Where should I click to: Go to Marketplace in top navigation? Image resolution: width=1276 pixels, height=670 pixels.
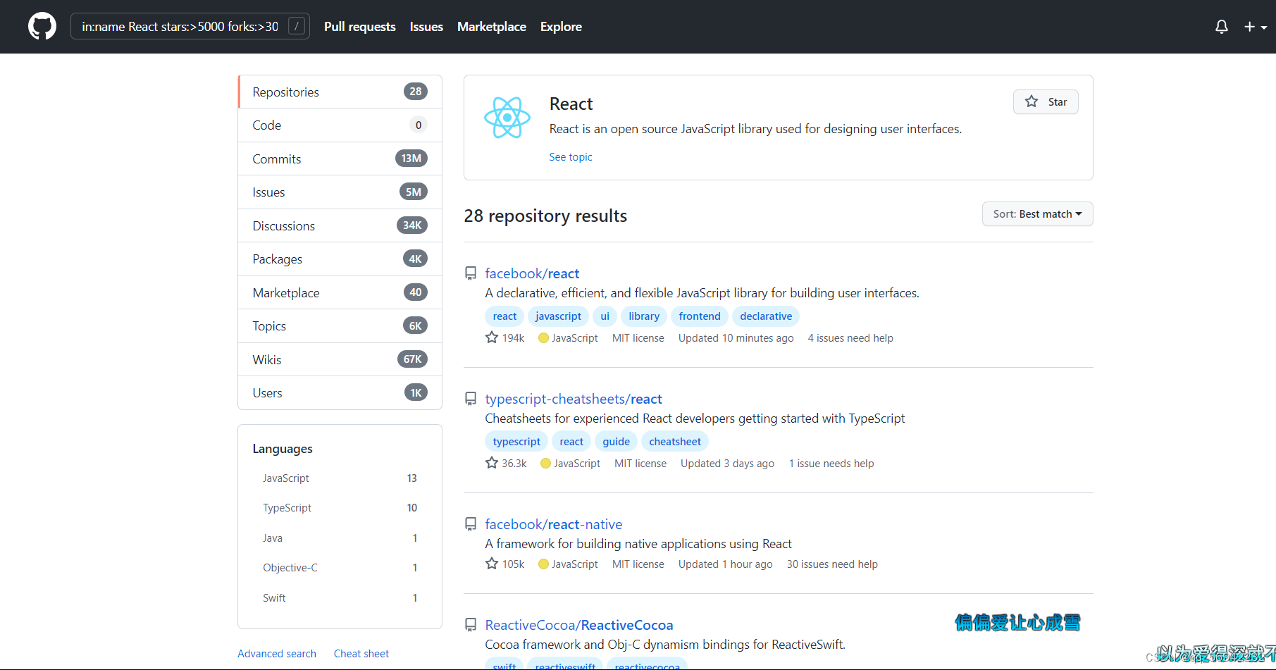point(492,27)
